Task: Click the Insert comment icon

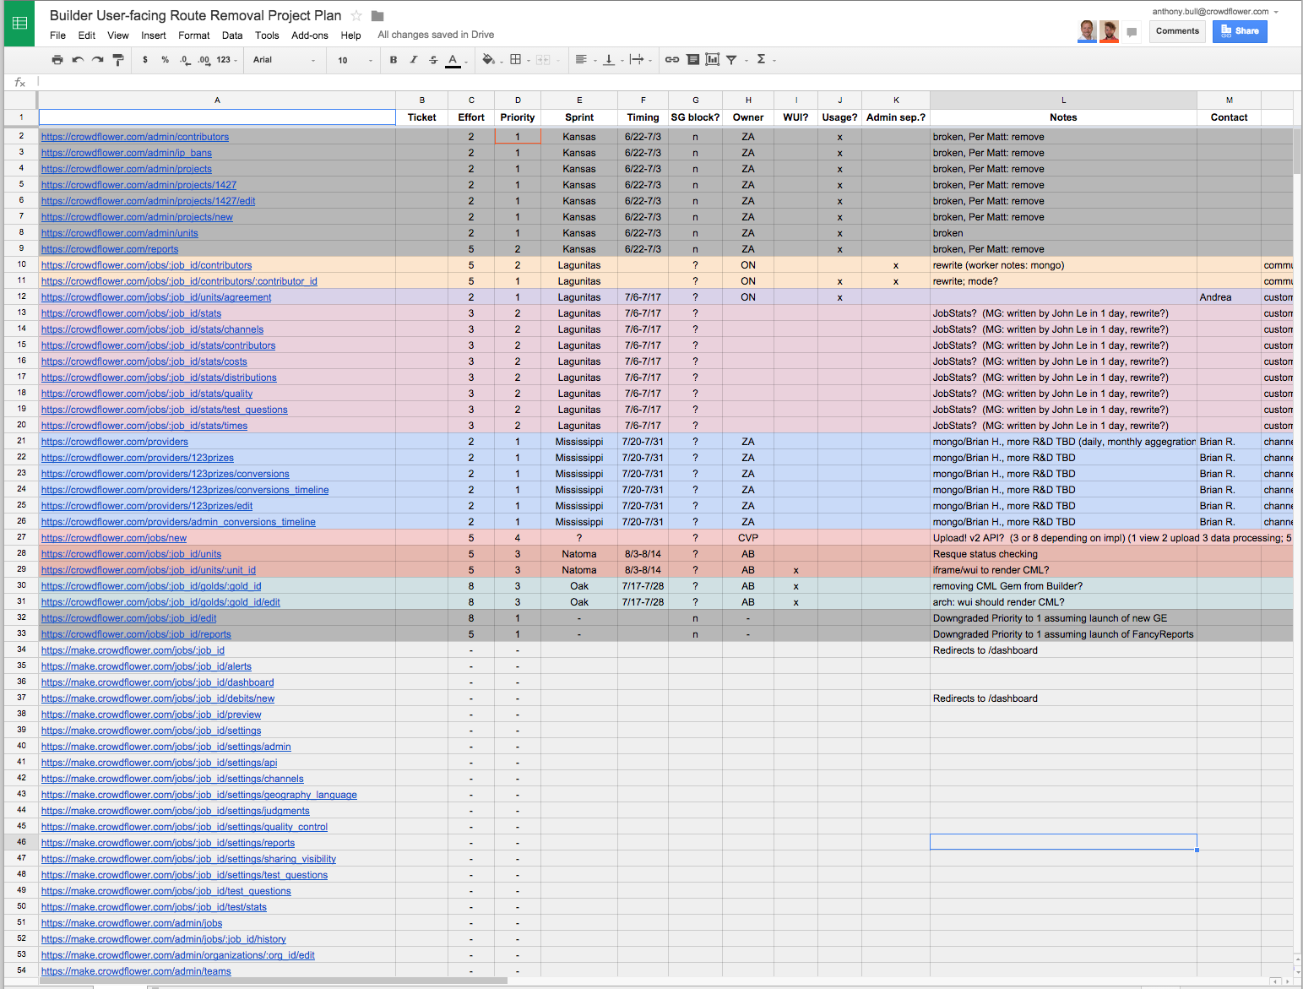Action: [692, 60]
